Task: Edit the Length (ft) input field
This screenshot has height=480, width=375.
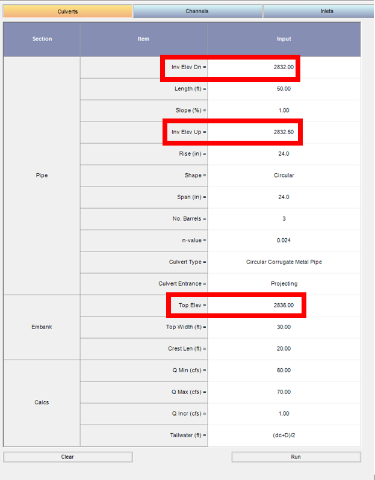Action: click(x=284, y=89)
